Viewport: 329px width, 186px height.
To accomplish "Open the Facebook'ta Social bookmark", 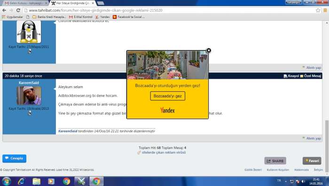I will tap(129, 17).
